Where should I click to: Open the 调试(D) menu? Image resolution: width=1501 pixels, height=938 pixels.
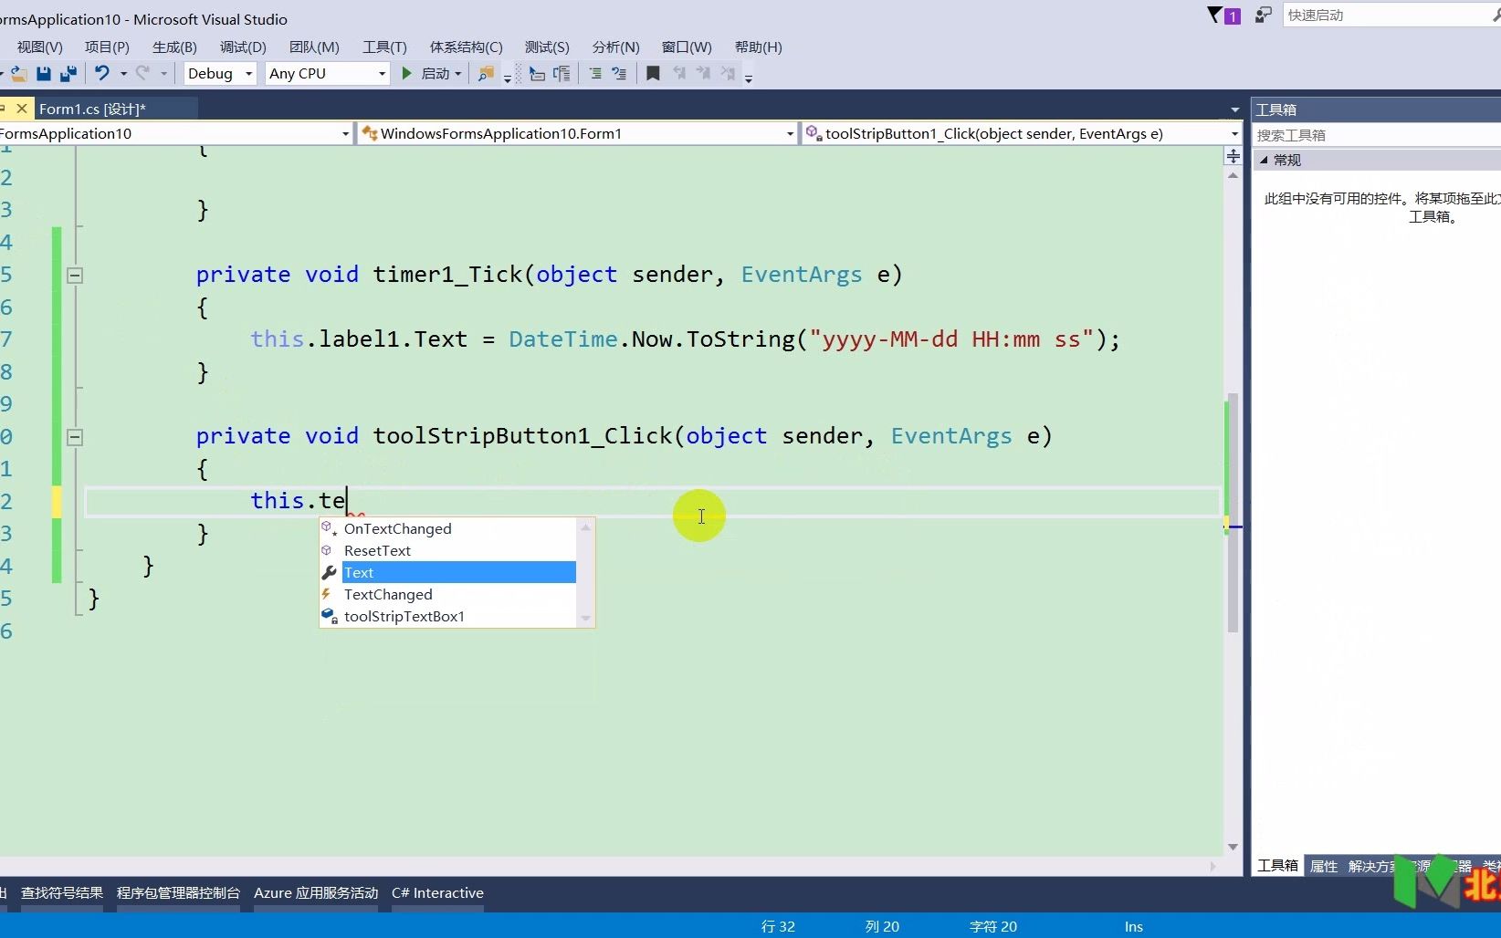243,47
